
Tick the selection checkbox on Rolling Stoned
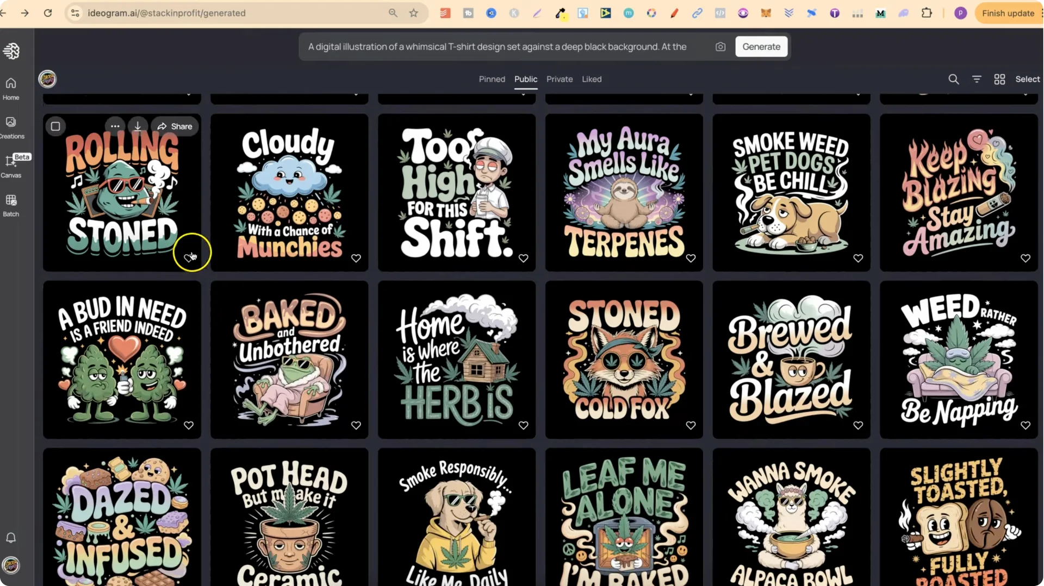(55, 126)
